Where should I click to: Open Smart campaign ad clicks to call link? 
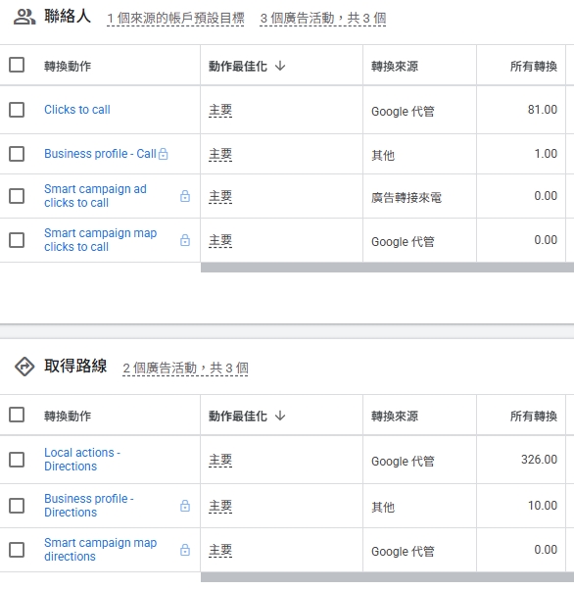95,196
